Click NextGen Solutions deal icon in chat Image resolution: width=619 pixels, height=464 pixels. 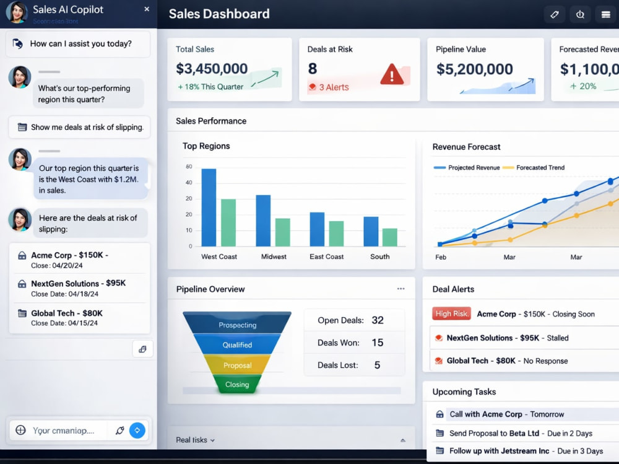[22, 284]
